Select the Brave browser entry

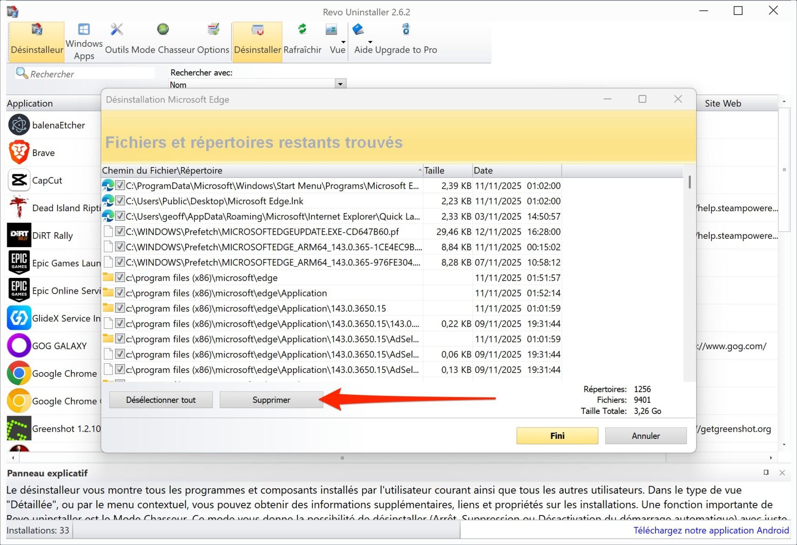click(x=43, y=152)
